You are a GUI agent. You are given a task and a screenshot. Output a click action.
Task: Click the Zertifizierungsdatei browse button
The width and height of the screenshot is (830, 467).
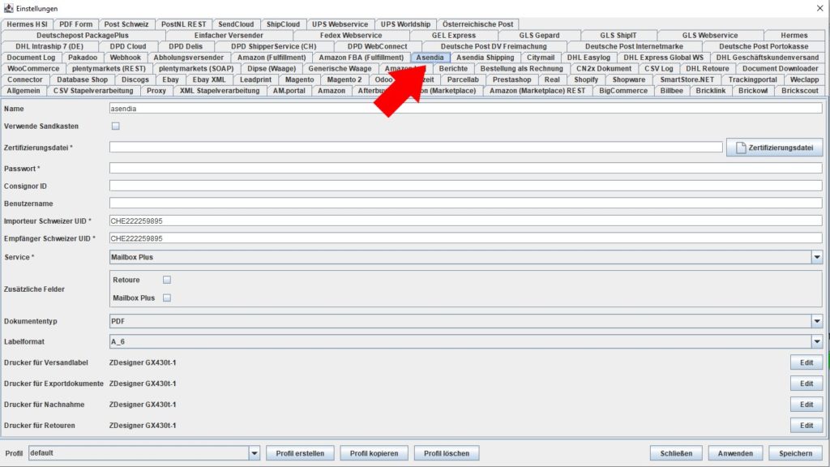tap(774, 148)
